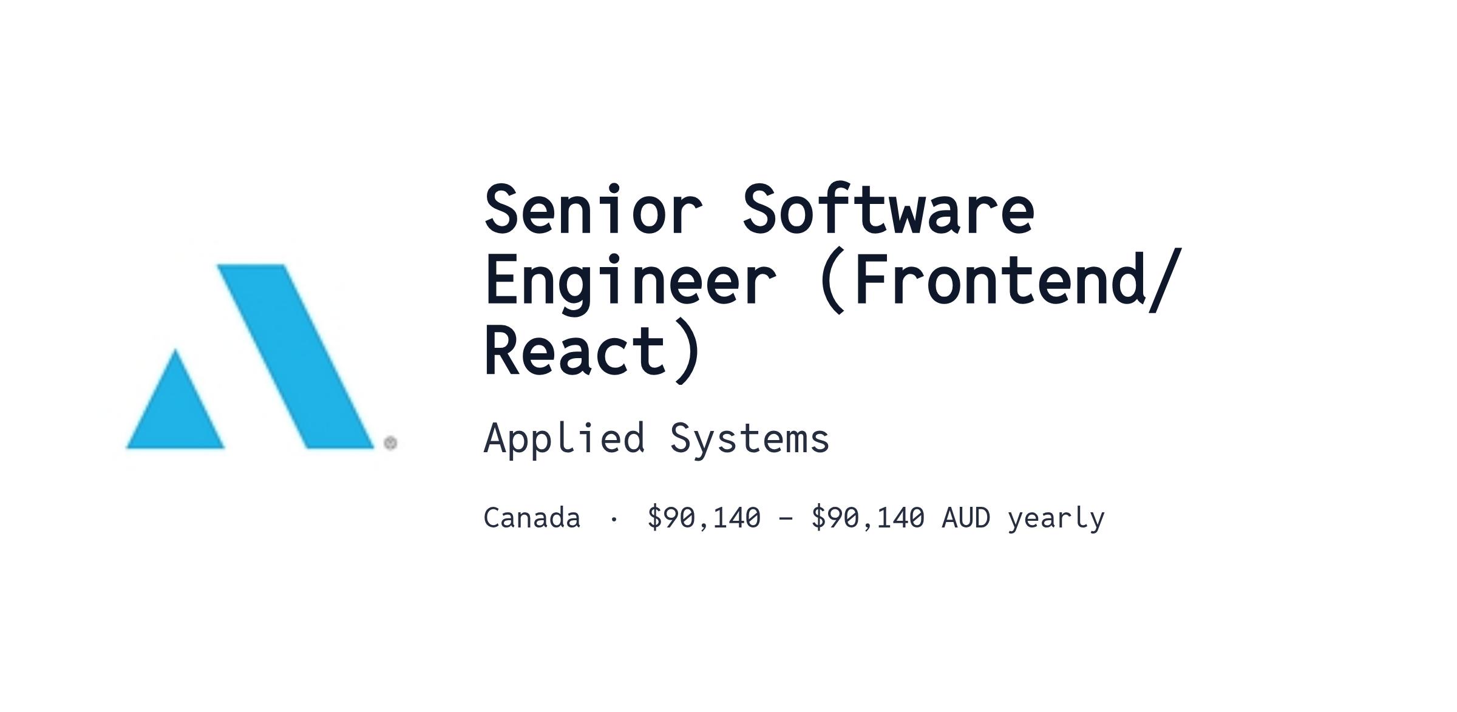Click the word "Systems" in the company name
1457x712 pixels.
(750, 439)
